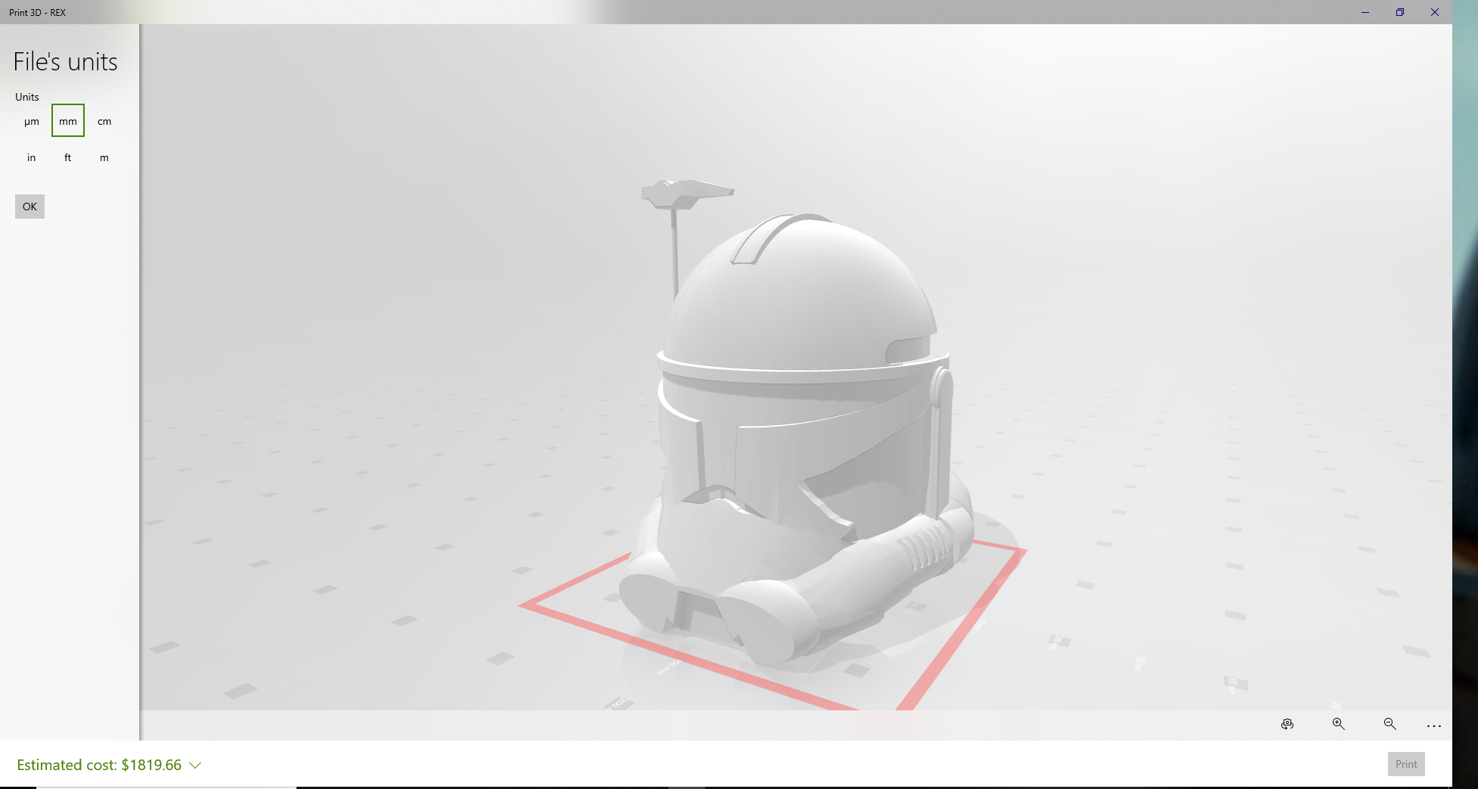The image size is (1478, 789).
Task: Minimize the Print 3D window
Action: pyautogui.click(x=1365, y=12)
